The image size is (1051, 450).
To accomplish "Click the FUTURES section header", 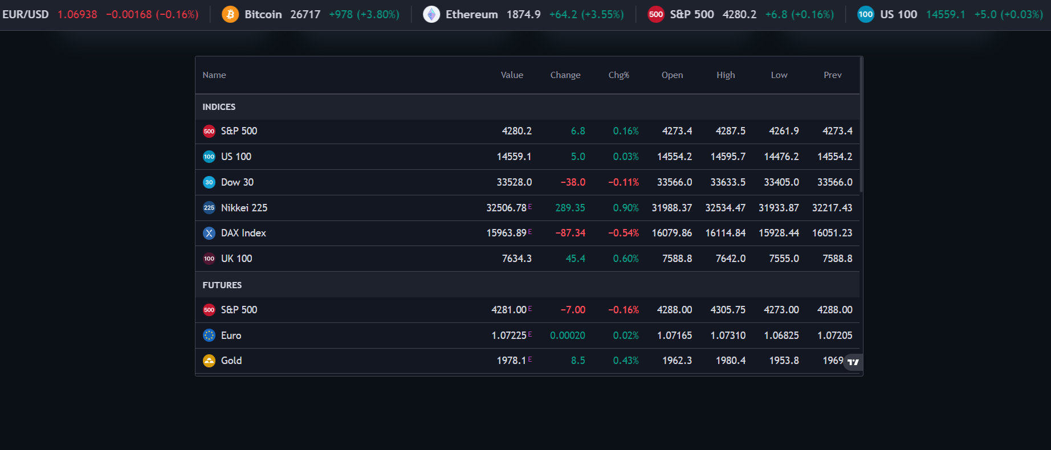I will [222, 285].
